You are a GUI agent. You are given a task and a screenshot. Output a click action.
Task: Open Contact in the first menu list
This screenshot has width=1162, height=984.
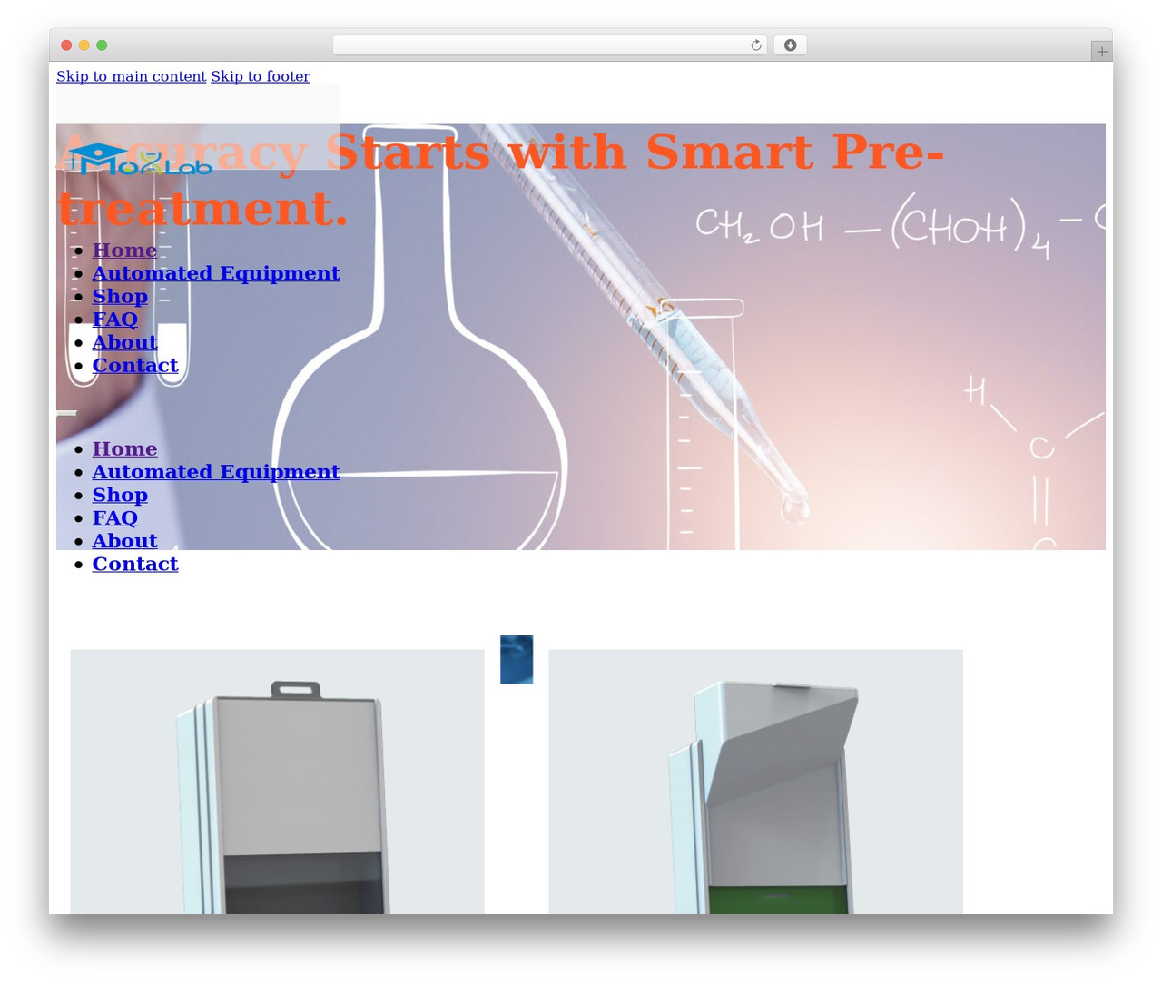coord(134,365)
